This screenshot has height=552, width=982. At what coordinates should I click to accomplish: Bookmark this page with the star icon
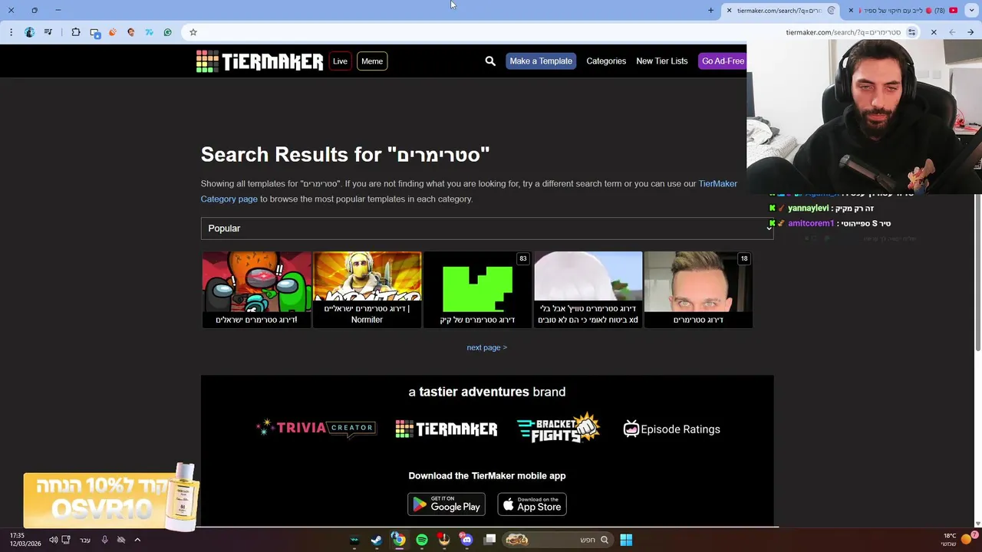coord(193,32)
